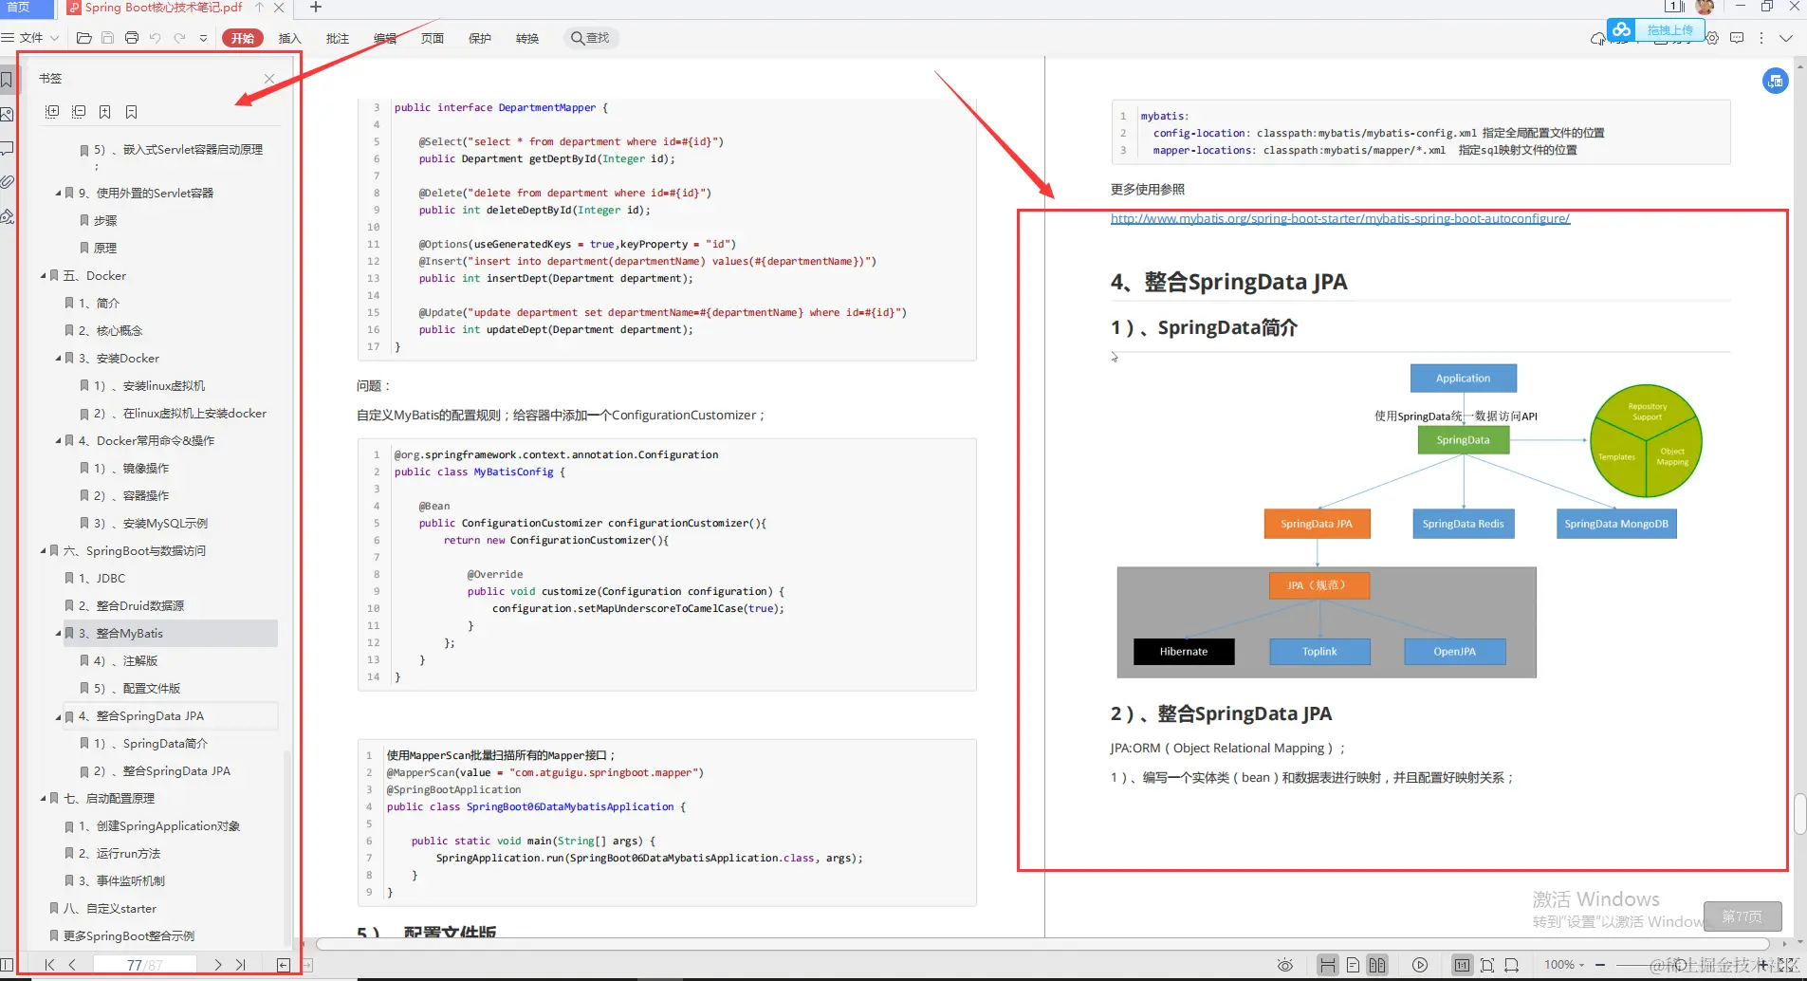Open the 批注 ribbon tab
Viewport: 1807px width, 981px height.
pyautogui.click(x=338, y=39)
